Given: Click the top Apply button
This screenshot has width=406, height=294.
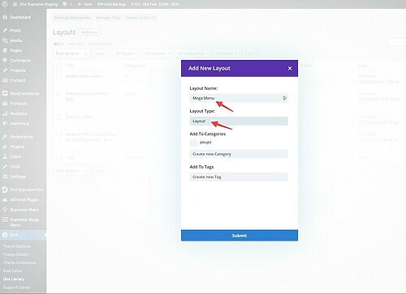Looking at the screenshot, I should [100, 53].
